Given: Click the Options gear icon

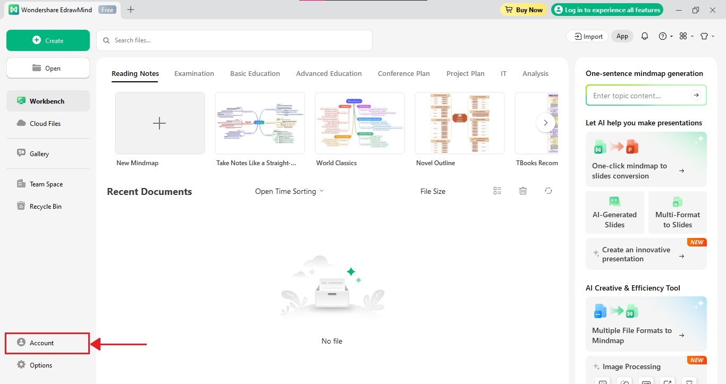Looking at the screenshot, I should pos(21,365).
